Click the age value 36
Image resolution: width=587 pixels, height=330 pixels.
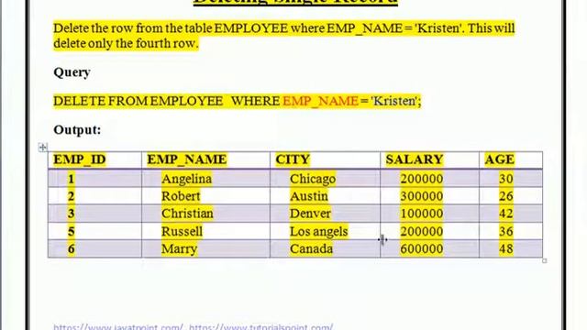(x=506, y=232)
